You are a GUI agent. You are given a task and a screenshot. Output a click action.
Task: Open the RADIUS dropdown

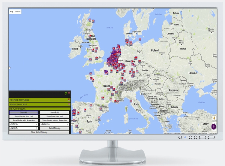(x=55, y=124)
